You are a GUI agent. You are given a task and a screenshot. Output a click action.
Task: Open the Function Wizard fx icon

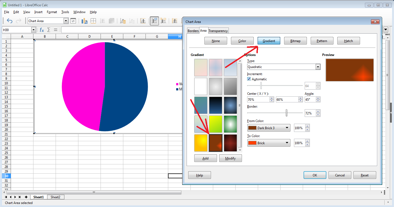click(x=42, y=30)
